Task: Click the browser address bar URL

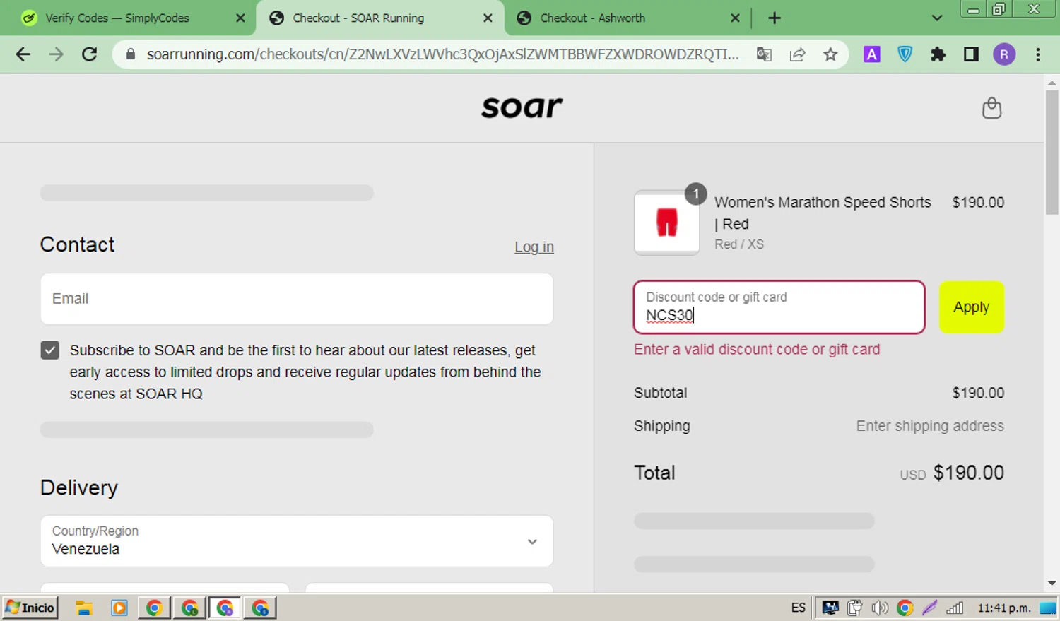Action: click(442, 54)
